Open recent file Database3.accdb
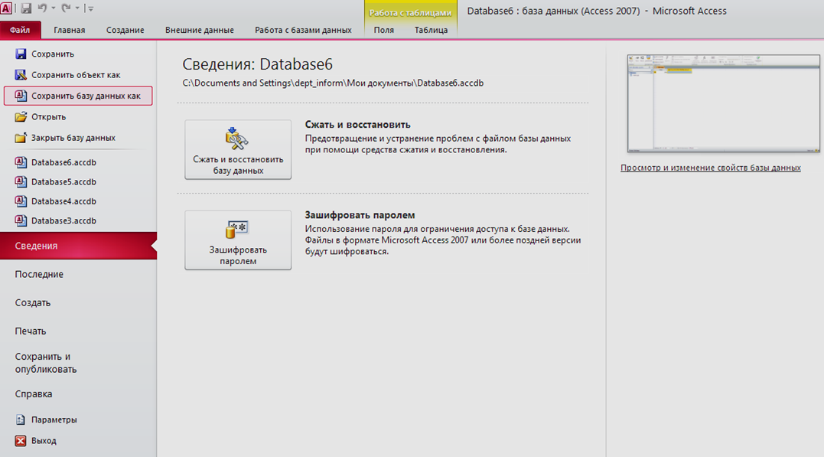 pos(63,220)
